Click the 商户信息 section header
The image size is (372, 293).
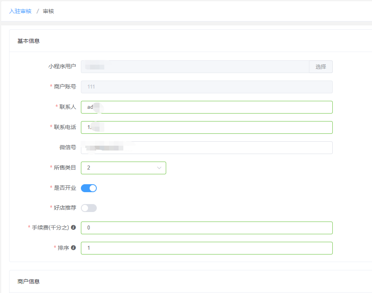pos(29,281)
